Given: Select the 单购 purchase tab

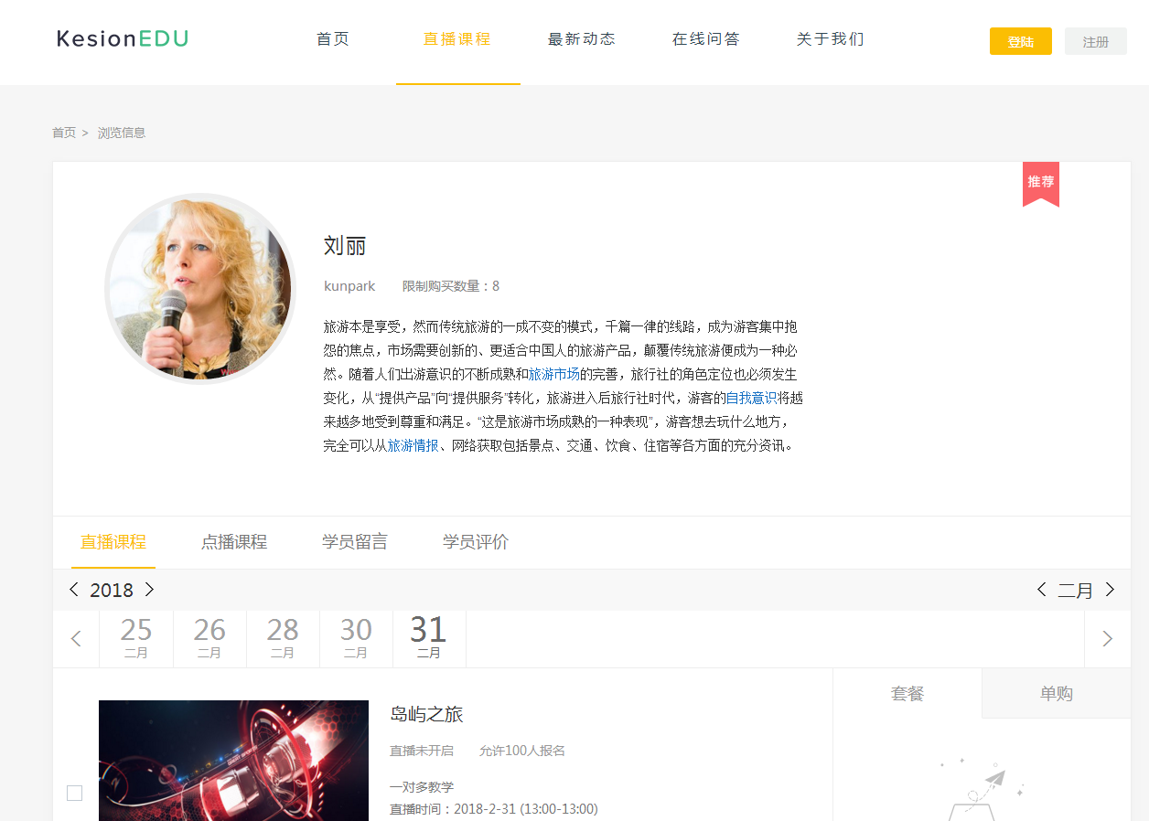Looking at the screenshot, I should coord(1056,694).
